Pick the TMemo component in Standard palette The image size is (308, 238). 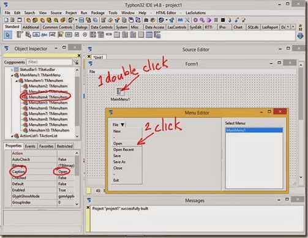(x=61, y=35)
